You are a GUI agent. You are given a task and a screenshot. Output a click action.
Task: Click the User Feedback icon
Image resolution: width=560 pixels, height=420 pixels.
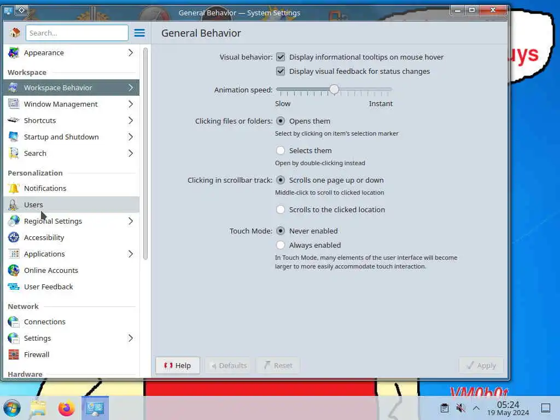point(14,287)
